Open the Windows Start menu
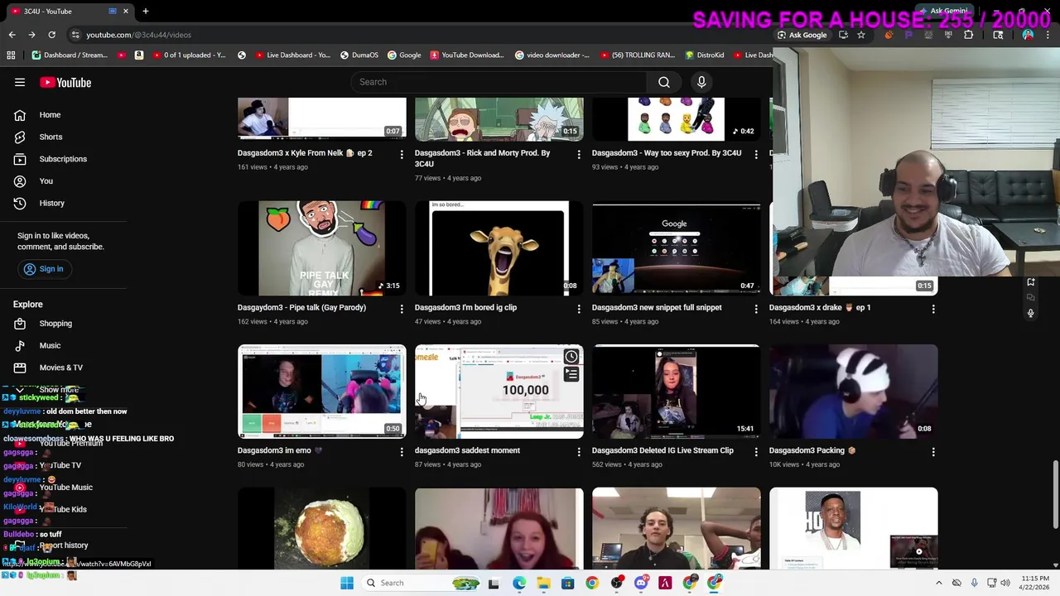The height and width of the screenshot is (596, 1060). tap(346, 583)
